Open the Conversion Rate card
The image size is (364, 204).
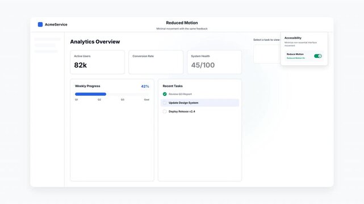point(156,62)
